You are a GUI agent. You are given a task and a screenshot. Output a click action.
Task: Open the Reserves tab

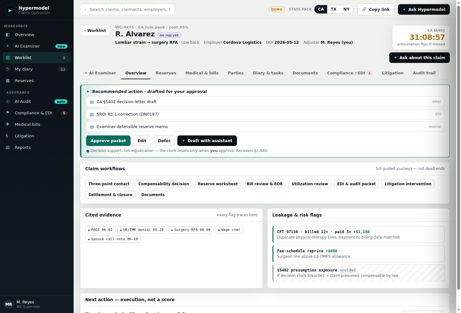tap(166, 73)
